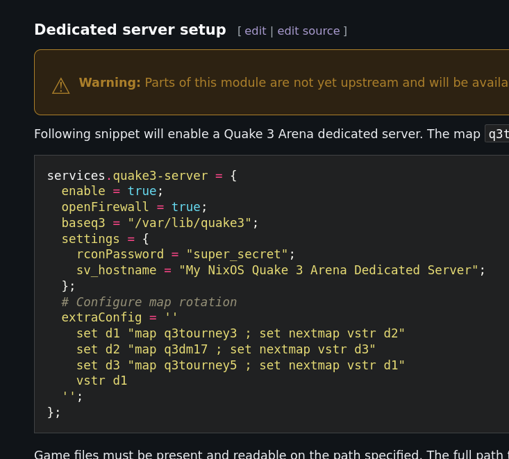The width and height of the screenshot is (509, 459).
Task: Click the 'sv_hostname' option name
Action: coord(116,270)
